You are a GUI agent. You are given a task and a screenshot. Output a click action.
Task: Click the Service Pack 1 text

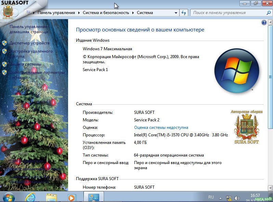pyautogui.click(x=95, y=70)
